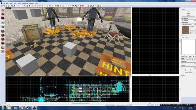
Task: Click the Undo toolbar icon
Action: (x=18, y=6)
